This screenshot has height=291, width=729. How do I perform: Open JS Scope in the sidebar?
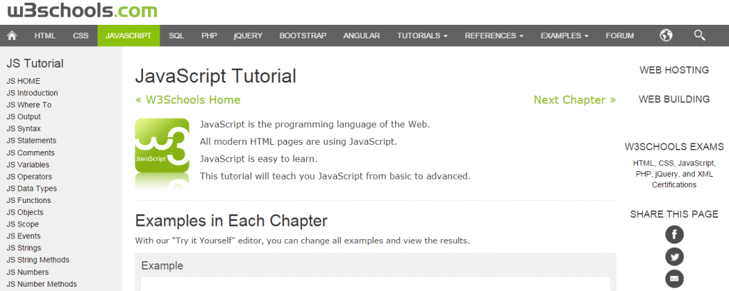(x=23, y=224)
